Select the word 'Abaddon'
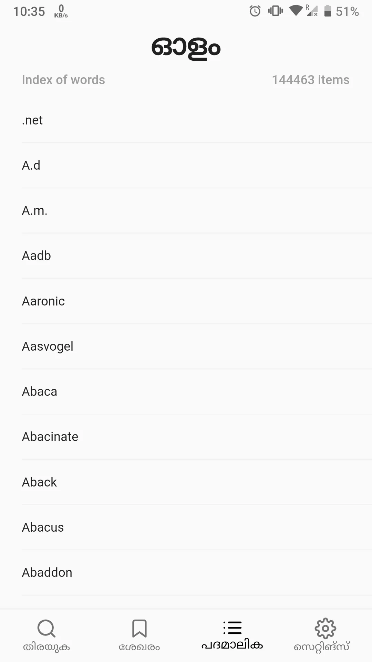 47,573
